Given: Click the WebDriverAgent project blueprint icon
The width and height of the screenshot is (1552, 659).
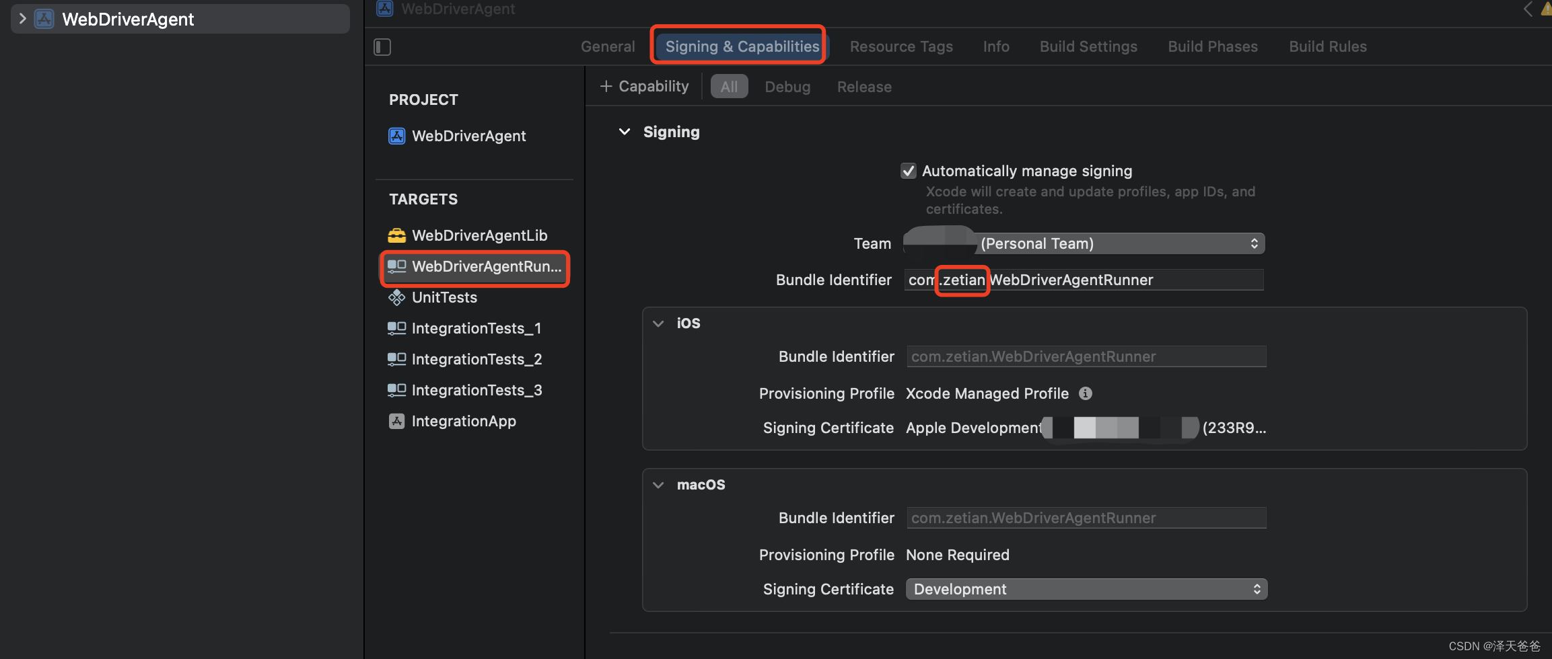Looking at the screenshot, I should click(x=397, y=136).
